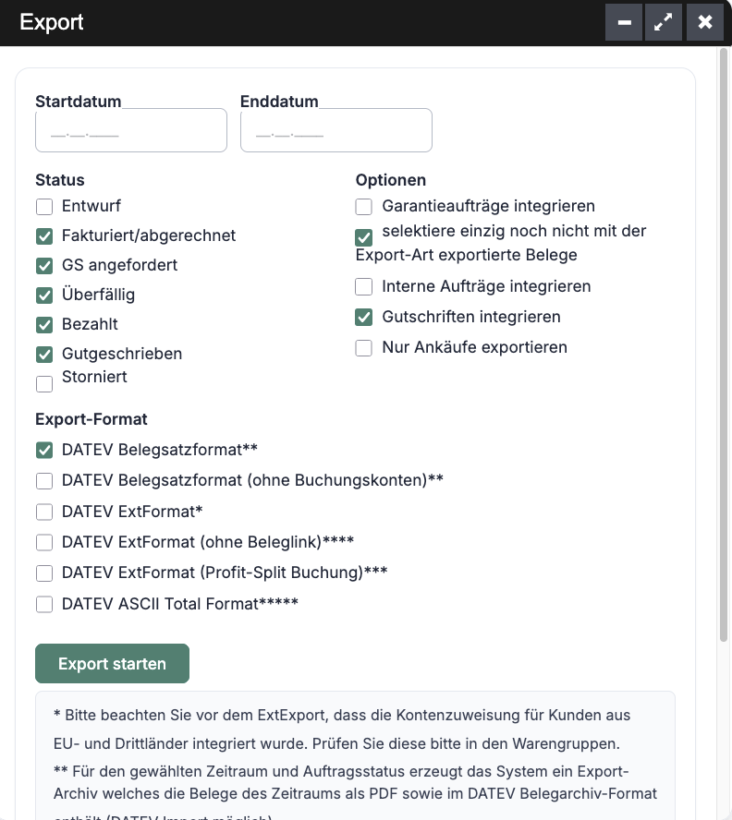732x820 pixels.
Task: Close the Export dialog
Action: 704,22
